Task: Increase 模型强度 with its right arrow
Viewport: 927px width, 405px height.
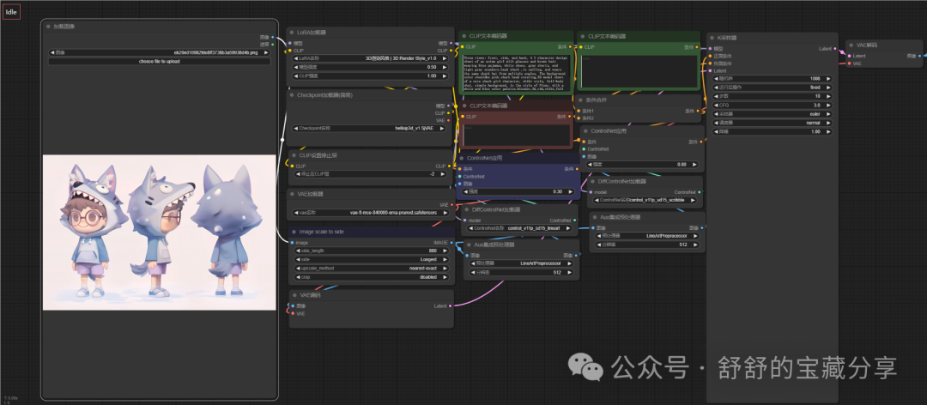Action: pos(445,68)
